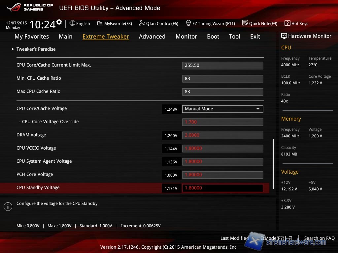Switch to the Advanced tab
The image size is (338, 253).
(x=152, y=37)
